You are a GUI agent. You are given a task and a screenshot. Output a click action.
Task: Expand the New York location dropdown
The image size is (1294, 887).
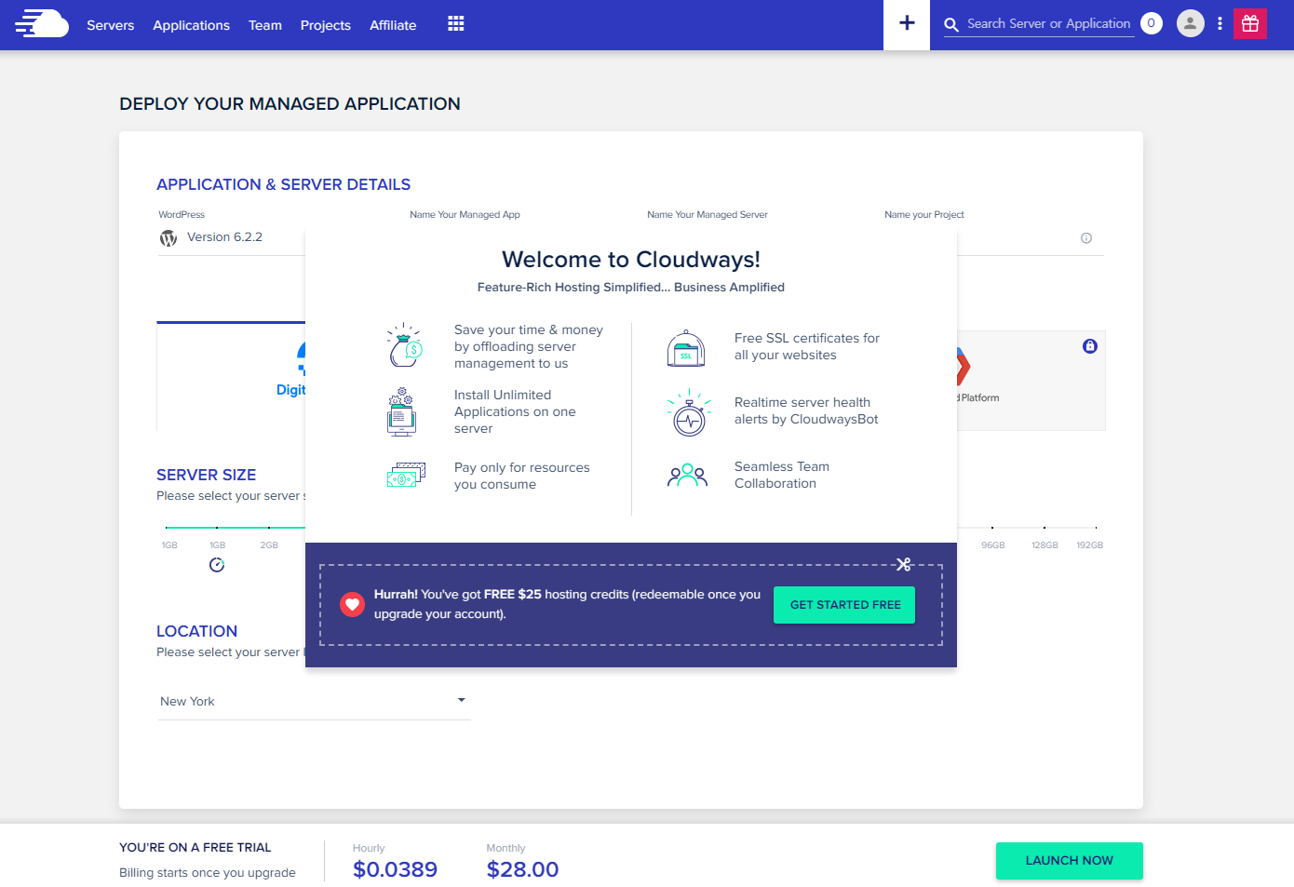pyautogui.click(x=314, y=702)
